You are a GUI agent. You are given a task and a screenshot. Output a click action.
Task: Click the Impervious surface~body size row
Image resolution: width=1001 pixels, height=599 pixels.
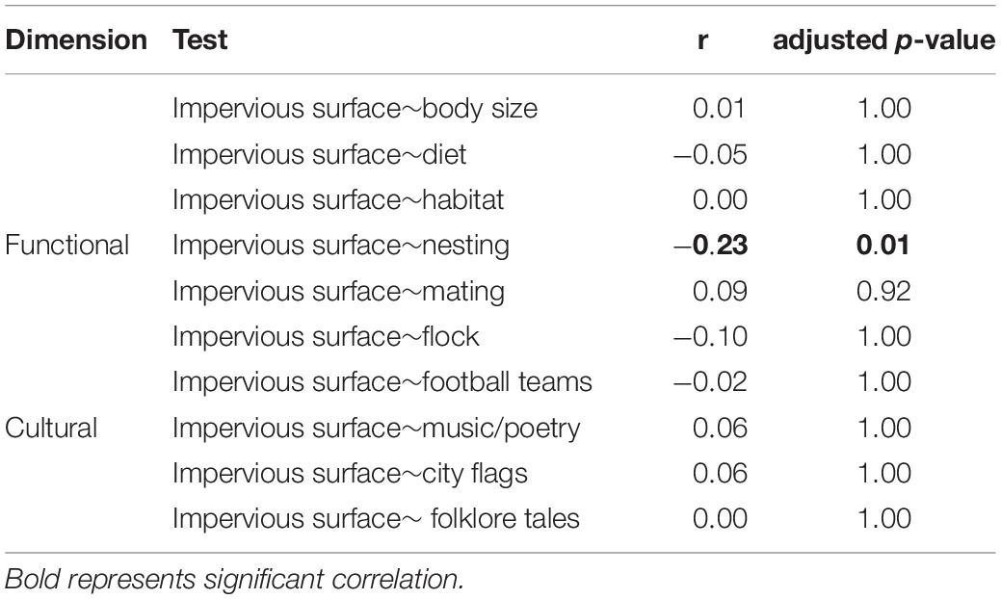[501, 109]
